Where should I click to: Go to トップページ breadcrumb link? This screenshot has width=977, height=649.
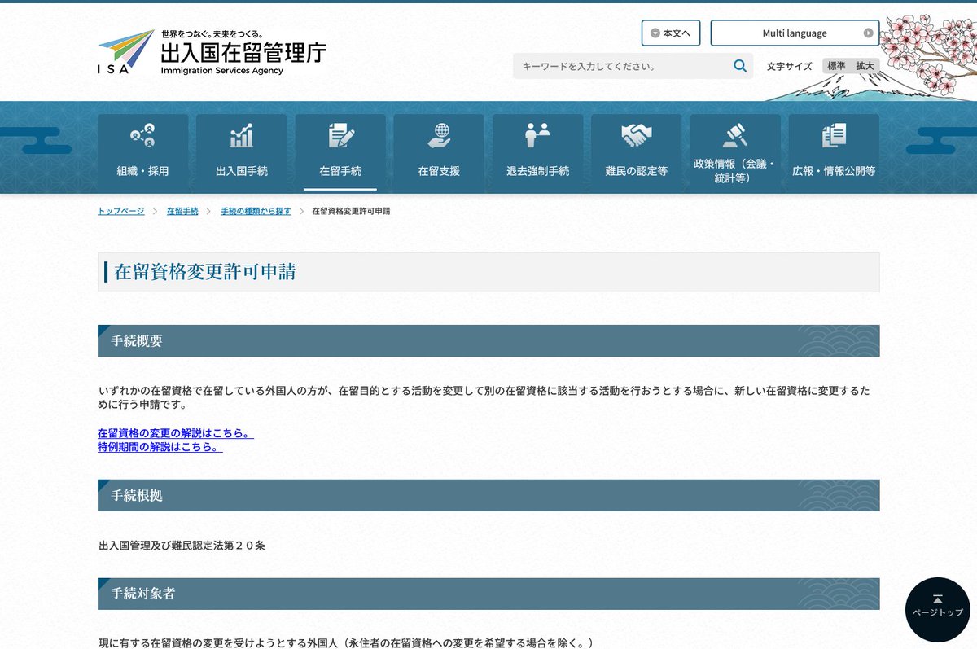(120, 211)
